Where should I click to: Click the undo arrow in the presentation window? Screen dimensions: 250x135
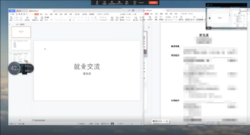click(27, 14)
